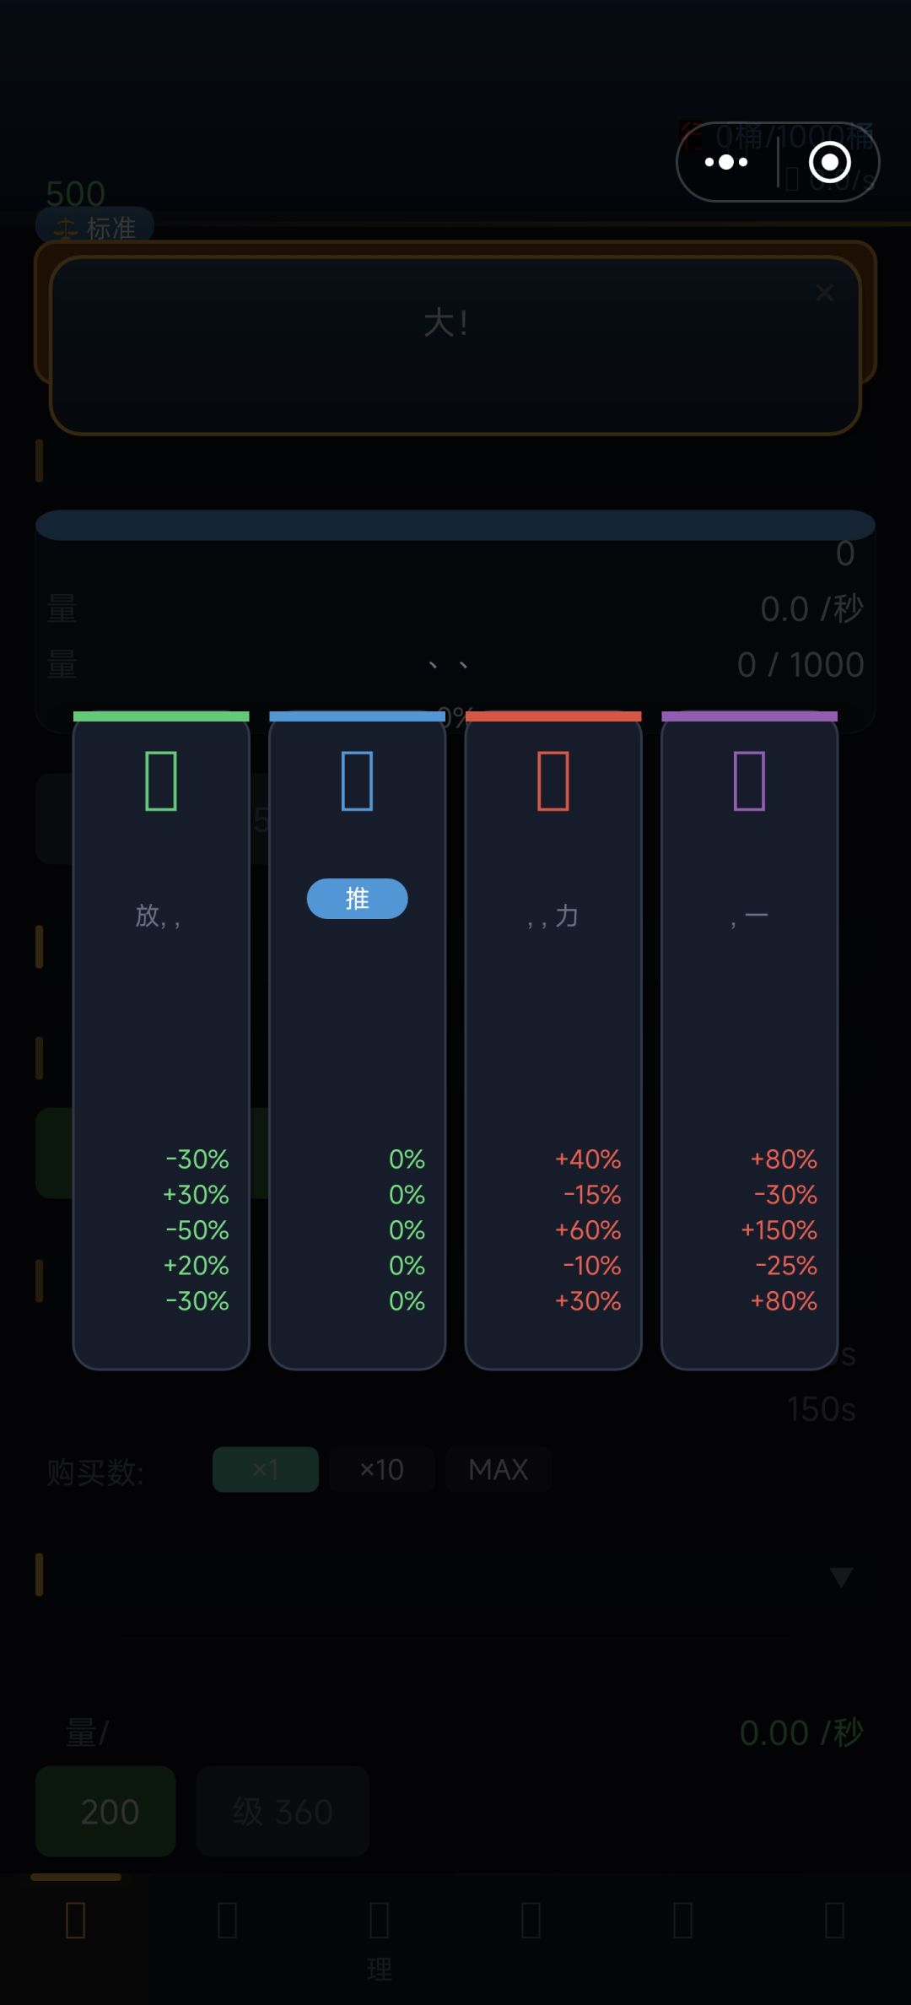Select the blue outlined card icon
This screenshot has width=911, height=2005.
click(x=357, y=781)
